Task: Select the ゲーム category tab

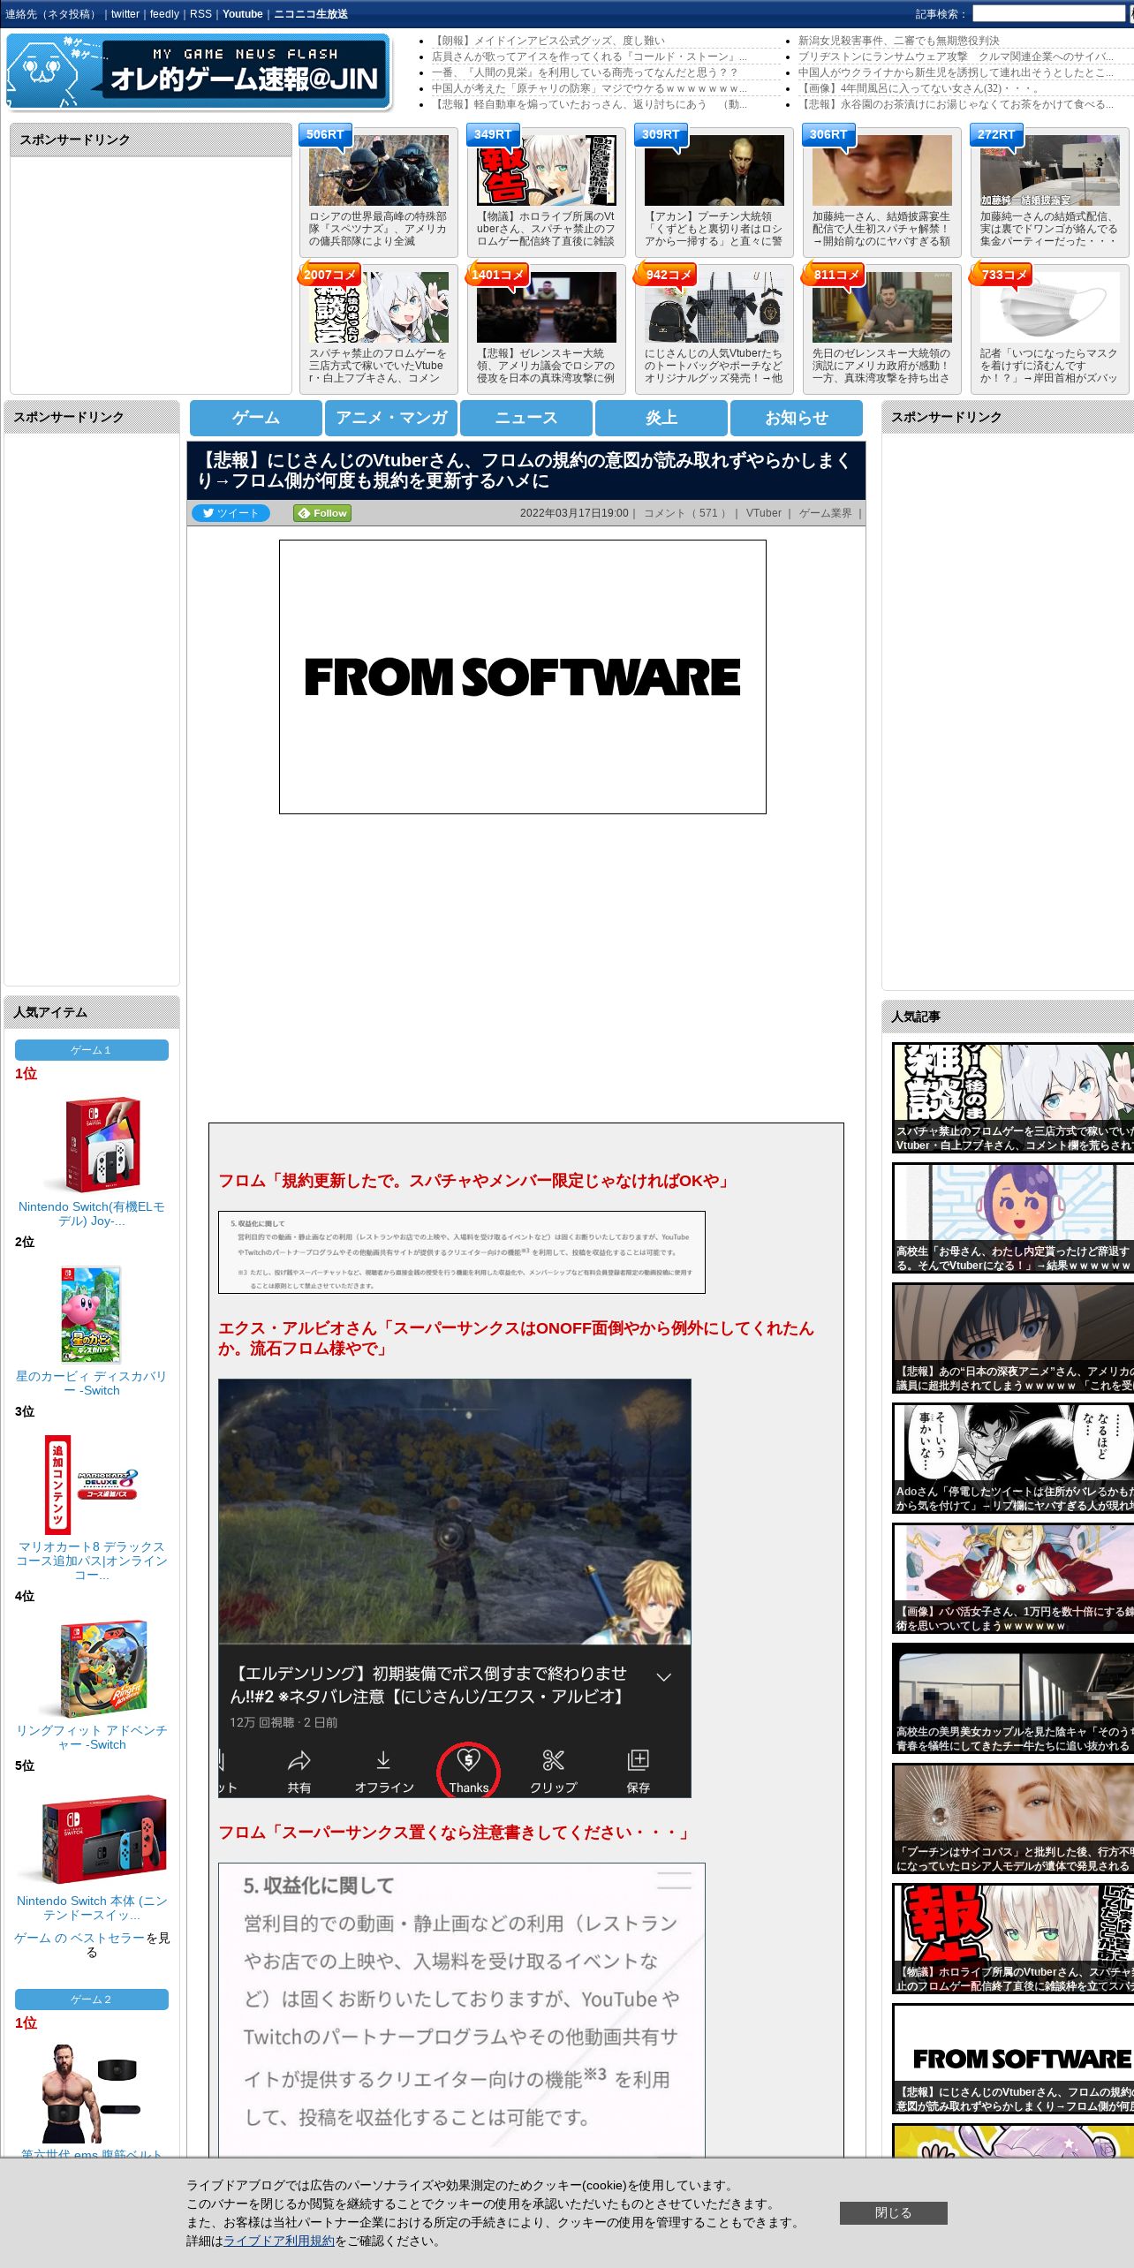Action: coord(256,418)
